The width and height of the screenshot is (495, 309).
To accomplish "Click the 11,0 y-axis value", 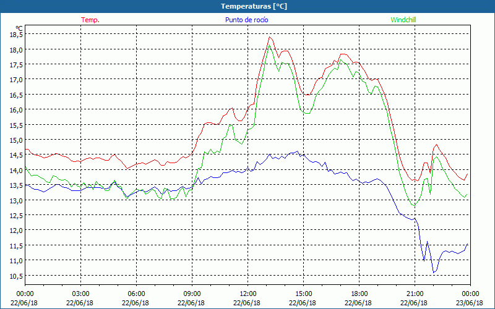I will pos(17,260).
